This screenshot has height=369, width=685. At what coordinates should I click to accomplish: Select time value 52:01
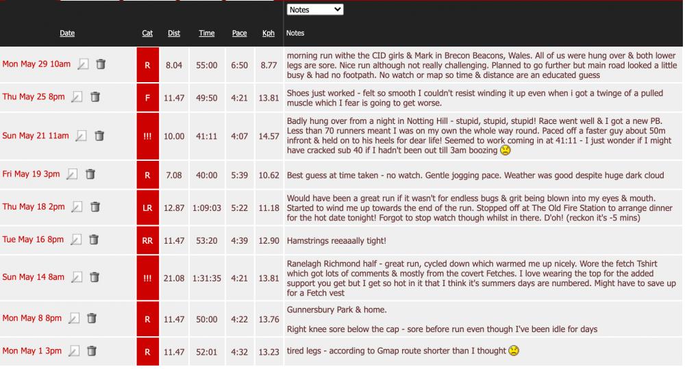207,352
